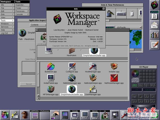Click miniaturize button of file viewer window

tap(37, 30)
